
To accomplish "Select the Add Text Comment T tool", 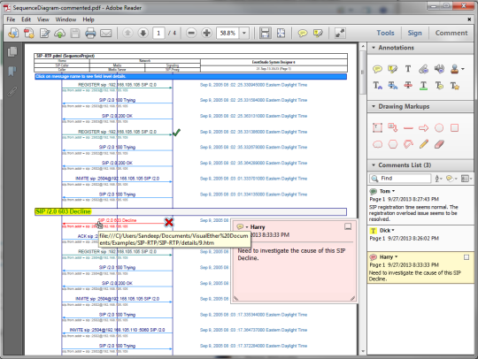I will click(408, 69).
